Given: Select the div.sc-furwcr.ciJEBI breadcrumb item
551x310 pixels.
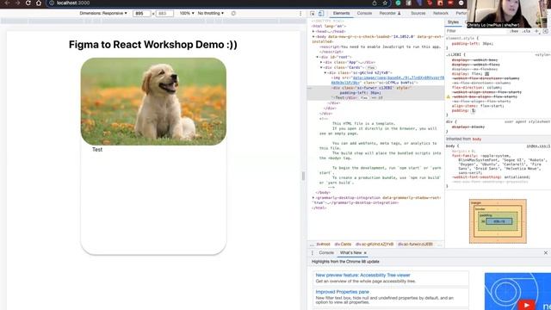Looking at the screenshot, I should coord(415,244).
